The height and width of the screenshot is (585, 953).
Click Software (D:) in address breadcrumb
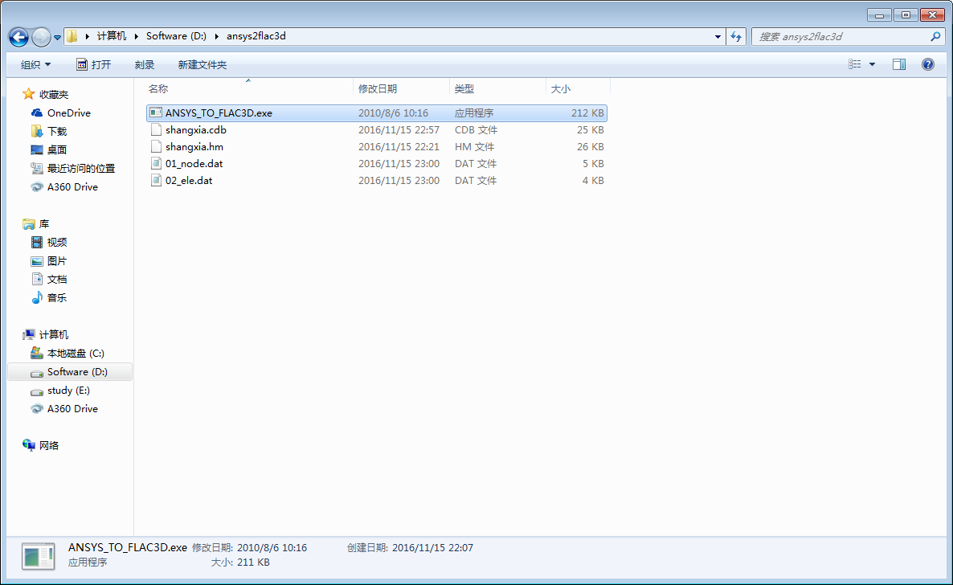[176, 36]
